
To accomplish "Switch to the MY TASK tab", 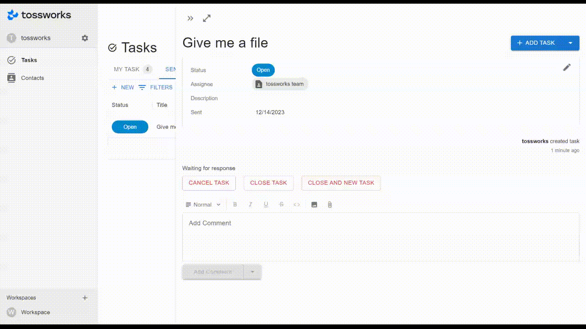I will tap(132, 69).
